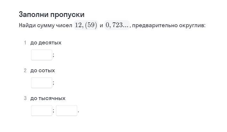Screen dimensions: 227x132
Task: Click the text "Найди сумму чисел"
Action: (45, 26)
